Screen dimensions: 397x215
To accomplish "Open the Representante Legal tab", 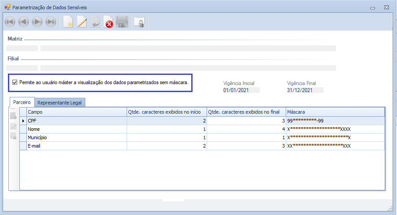I will [x=60, y=103].
